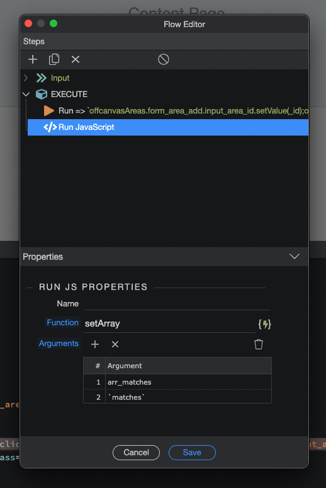Image resolution: width=326 pixels, height=488 pixels.
Task: Open the dynamic data picker beside Function
Action: coord(264,324)
